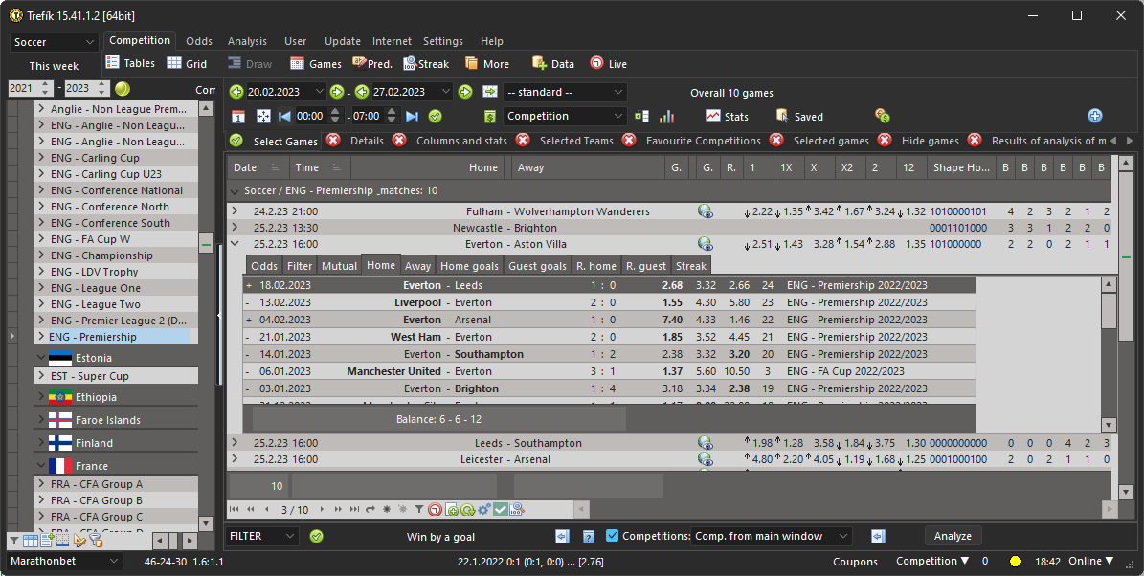Click the Analyze button
The image size is (1144, 576).
953,536
